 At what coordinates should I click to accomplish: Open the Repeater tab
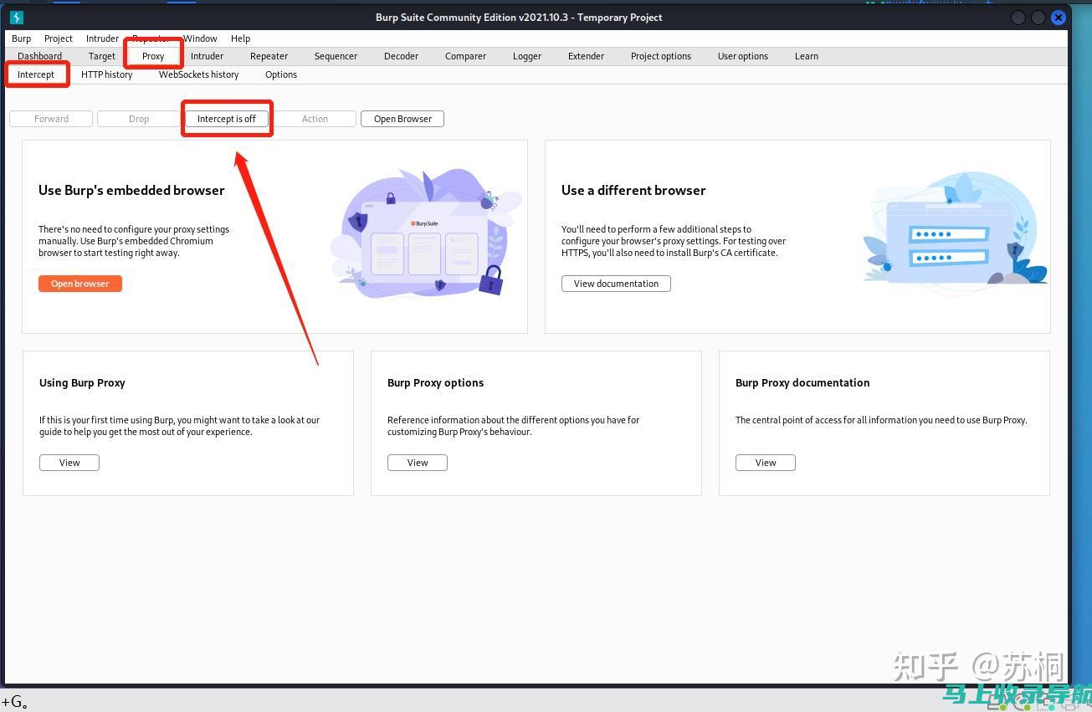[x=269, y=56]
